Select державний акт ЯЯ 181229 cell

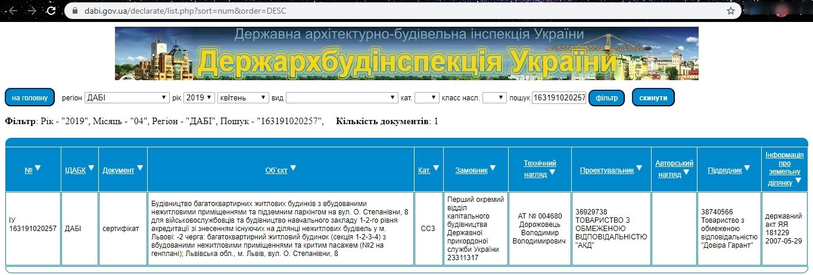click(784, 229)
